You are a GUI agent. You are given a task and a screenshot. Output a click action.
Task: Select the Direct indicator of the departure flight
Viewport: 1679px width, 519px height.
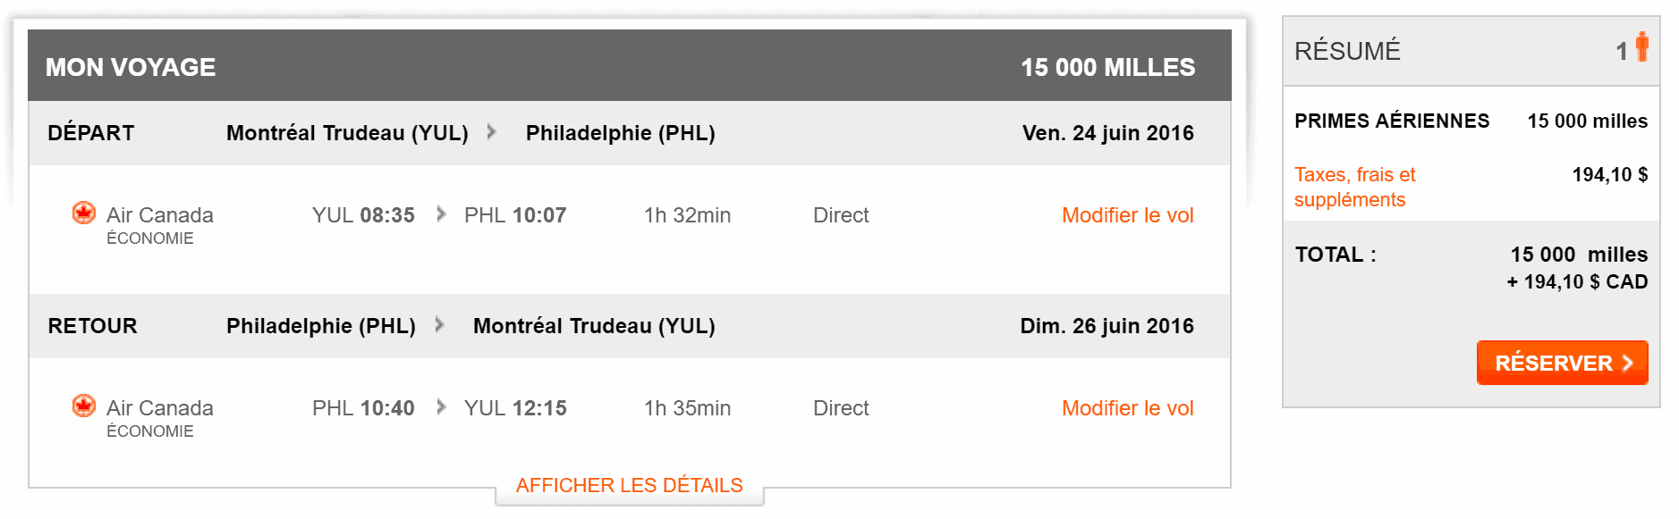click(840, 214)
